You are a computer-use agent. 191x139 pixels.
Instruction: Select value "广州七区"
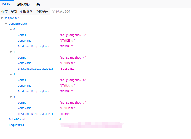67,108
